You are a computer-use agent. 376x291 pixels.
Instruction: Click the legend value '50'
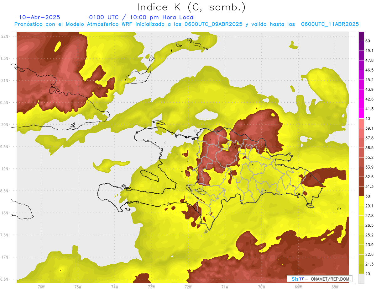[368, 41]
